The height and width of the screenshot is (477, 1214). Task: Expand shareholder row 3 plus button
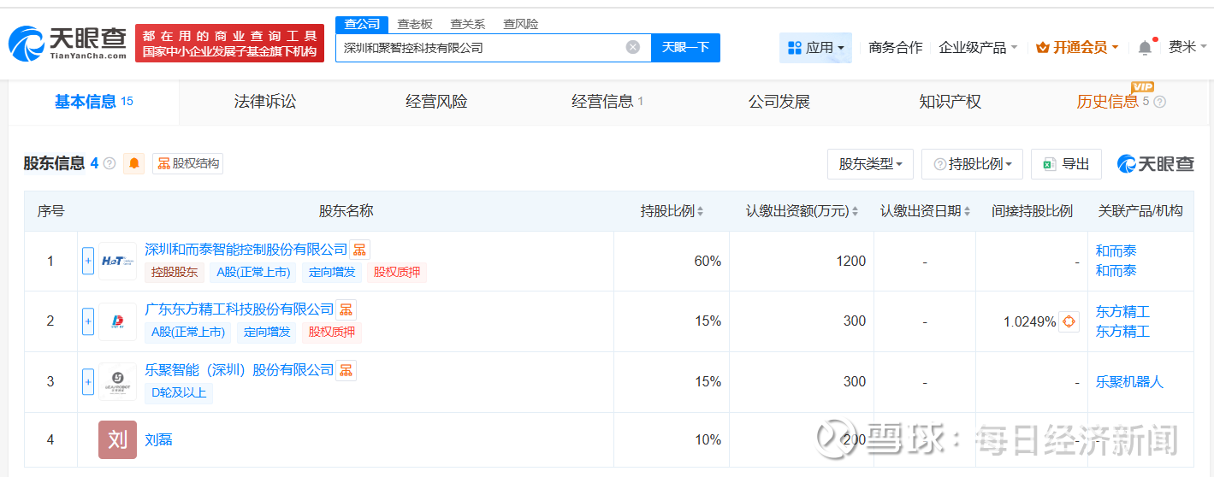click(x=88, y=381)
